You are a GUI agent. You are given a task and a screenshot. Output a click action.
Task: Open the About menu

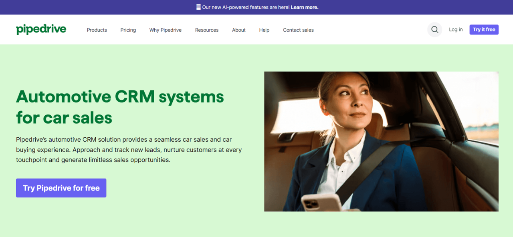click(x=239, y=30)
